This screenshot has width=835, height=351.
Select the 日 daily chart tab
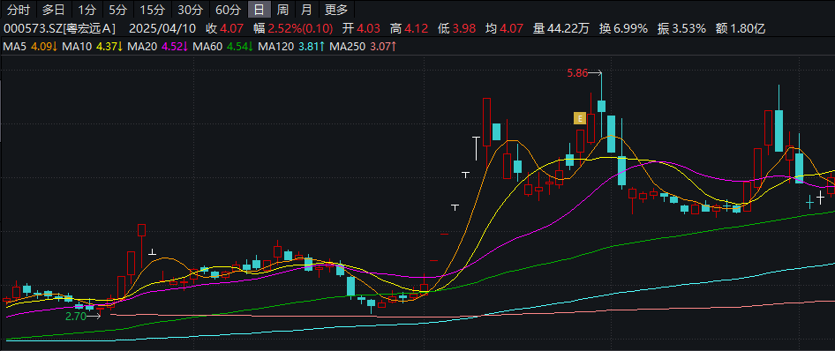tap(260, 10)
